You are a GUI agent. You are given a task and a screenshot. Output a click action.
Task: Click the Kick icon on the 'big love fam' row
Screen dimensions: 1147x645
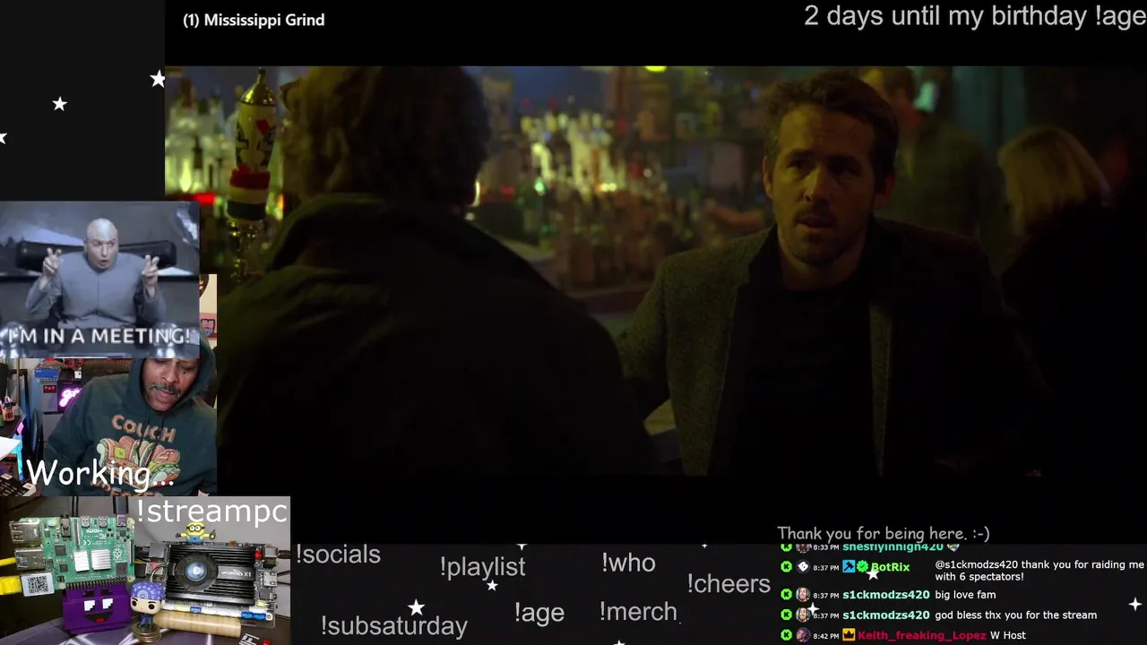click(786, 595)
